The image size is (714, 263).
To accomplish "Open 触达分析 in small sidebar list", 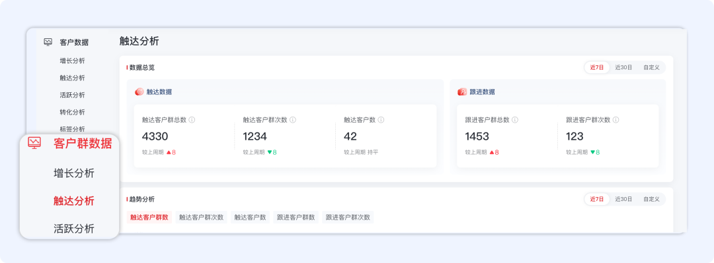I will (x=72, y=78).
